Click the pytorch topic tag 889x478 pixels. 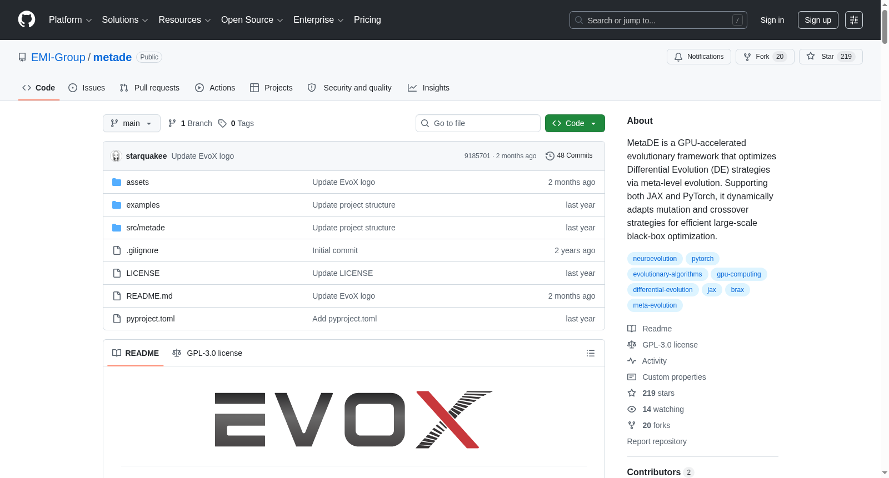click(703, 259)
